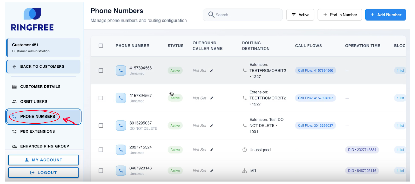Screen dimensions: 415x184
Task: Check the box for number 4157894566
Action: click(x=101, y=71)
